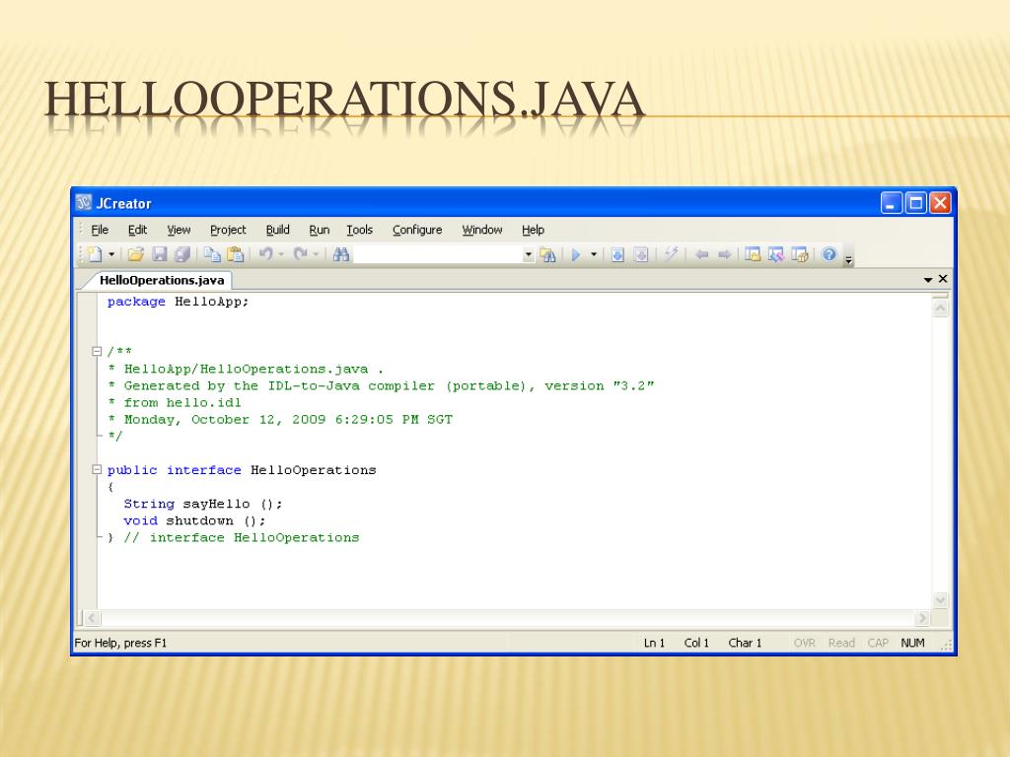The image size is (1010, 757).
Task: Click the Open folder toolbar icon
Action: click(x=136, y=254)
